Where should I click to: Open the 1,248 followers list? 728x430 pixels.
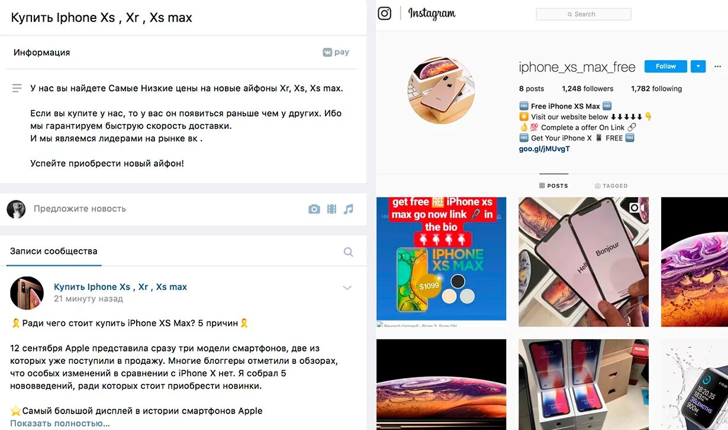pyautogui.click(x=588, y=89)
